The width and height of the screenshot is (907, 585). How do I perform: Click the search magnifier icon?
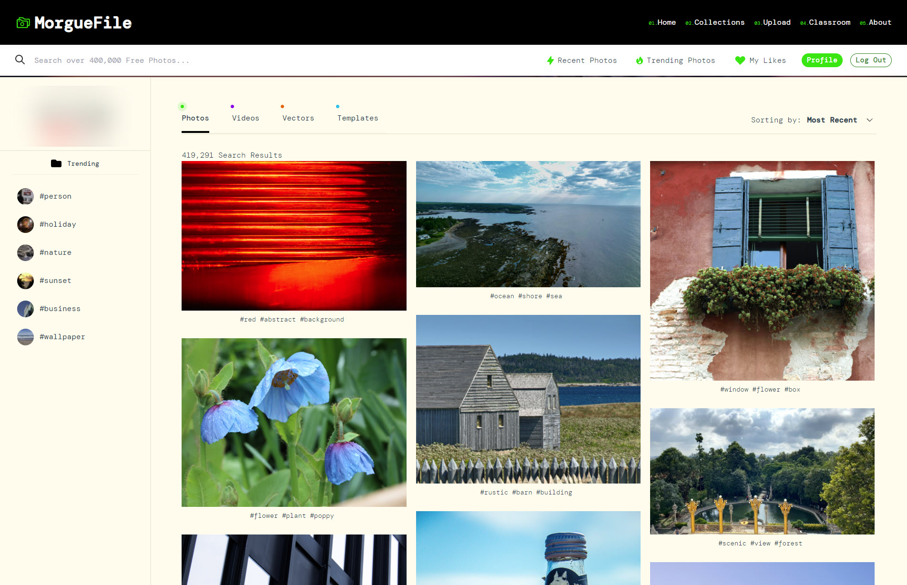[20, 60]
